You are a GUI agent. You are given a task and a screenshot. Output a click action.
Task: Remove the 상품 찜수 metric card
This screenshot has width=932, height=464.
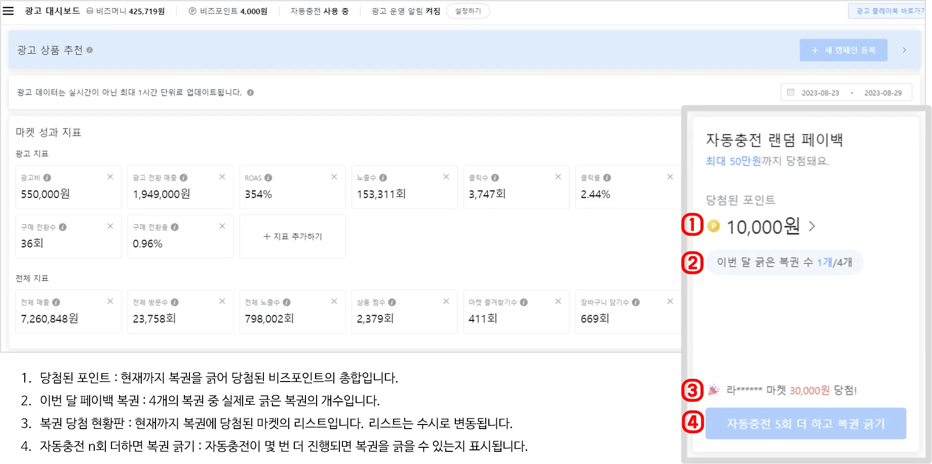(x=446, y=301)
